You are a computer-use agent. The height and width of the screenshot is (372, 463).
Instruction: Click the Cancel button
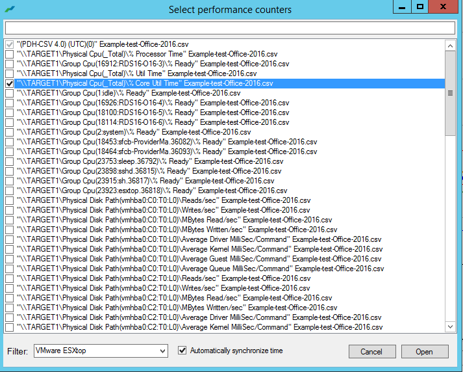372,352
